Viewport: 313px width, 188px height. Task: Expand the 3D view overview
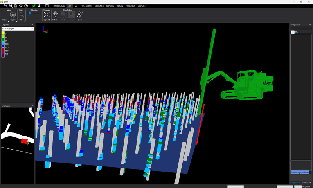pyautogui.click(x=47, y=16)
